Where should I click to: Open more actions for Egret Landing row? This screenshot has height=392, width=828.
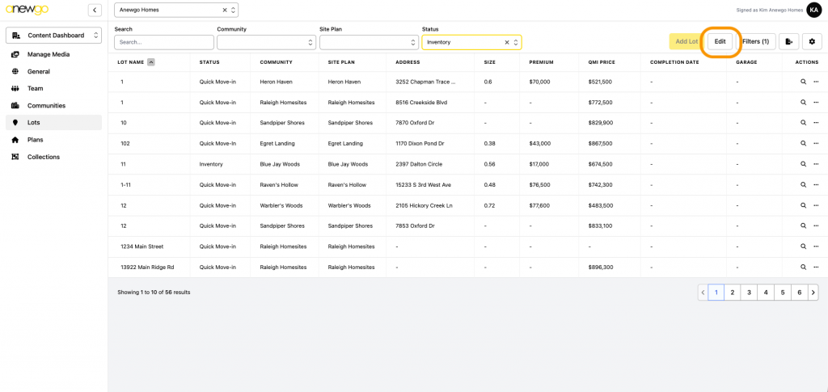coord(816,143)
